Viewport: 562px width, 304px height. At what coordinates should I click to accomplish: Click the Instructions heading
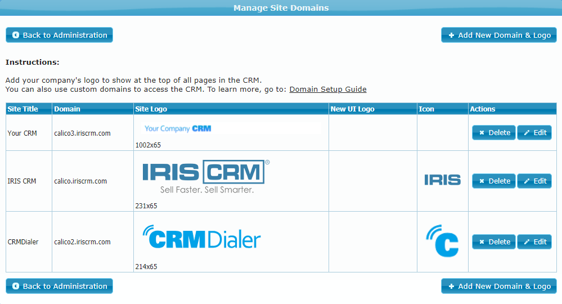click(32, 62)
